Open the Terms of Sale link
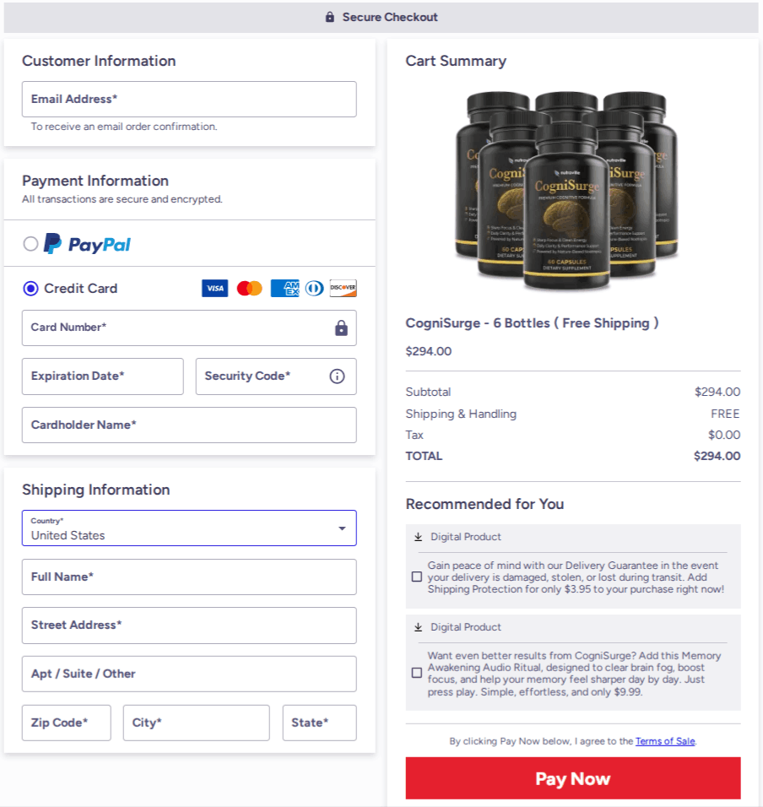Viewport: 763px width, 807px height. pos(665,741)
